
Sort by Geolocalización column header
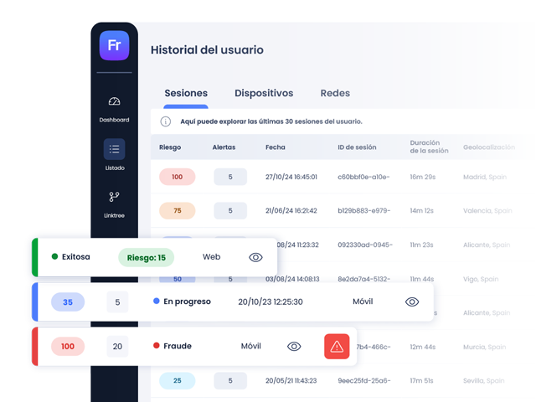pyautogui.click(x=489, y=147)
